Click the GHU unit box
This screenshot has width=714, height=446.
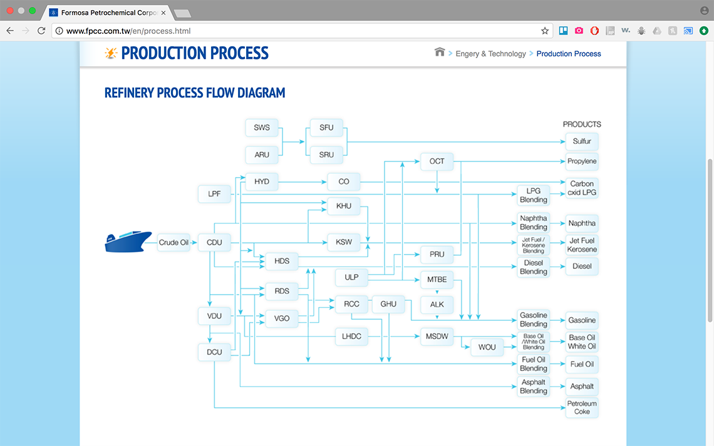[388, 304]
